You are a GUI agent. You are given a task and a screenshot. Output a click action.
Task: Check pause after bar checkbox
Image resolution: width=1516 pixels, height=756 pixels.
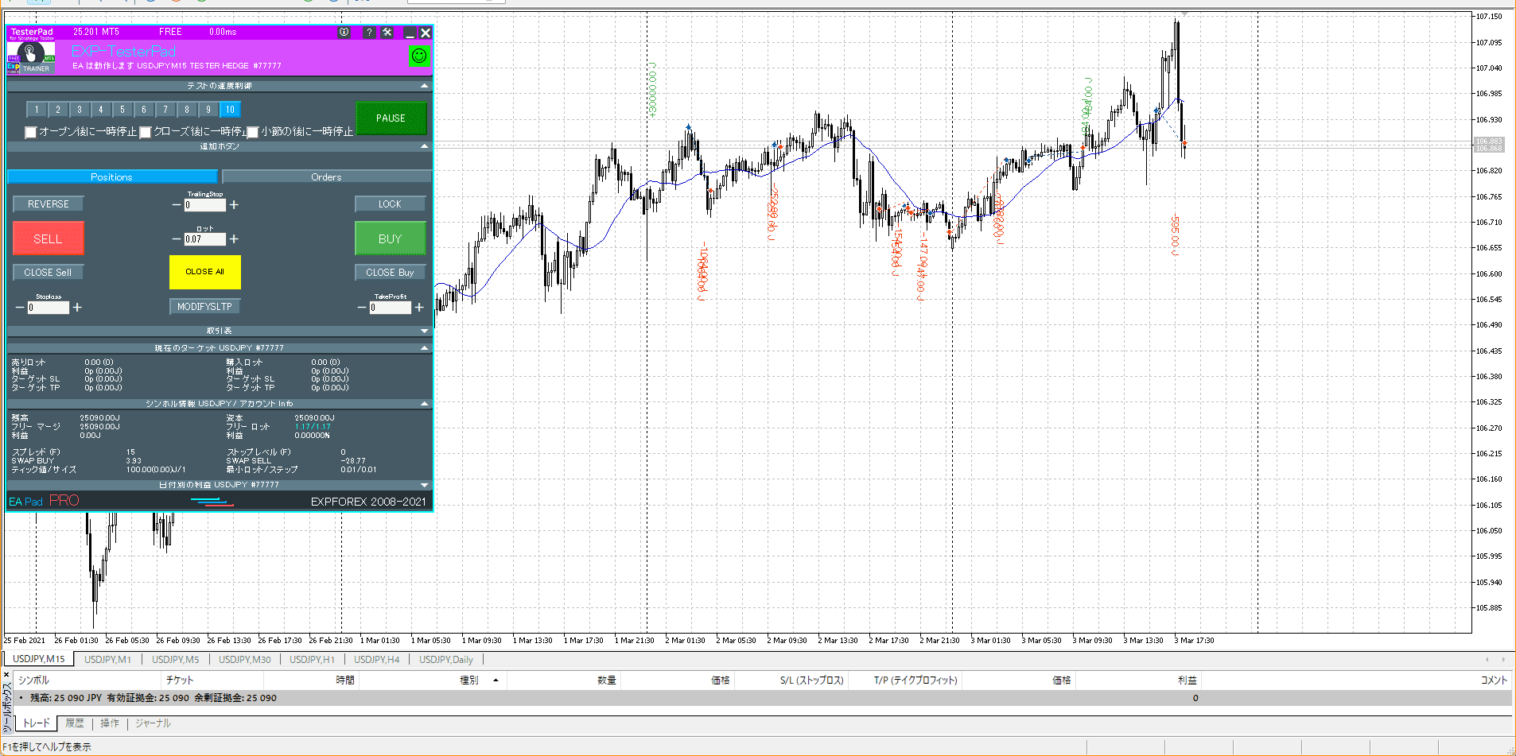(253, 132)
